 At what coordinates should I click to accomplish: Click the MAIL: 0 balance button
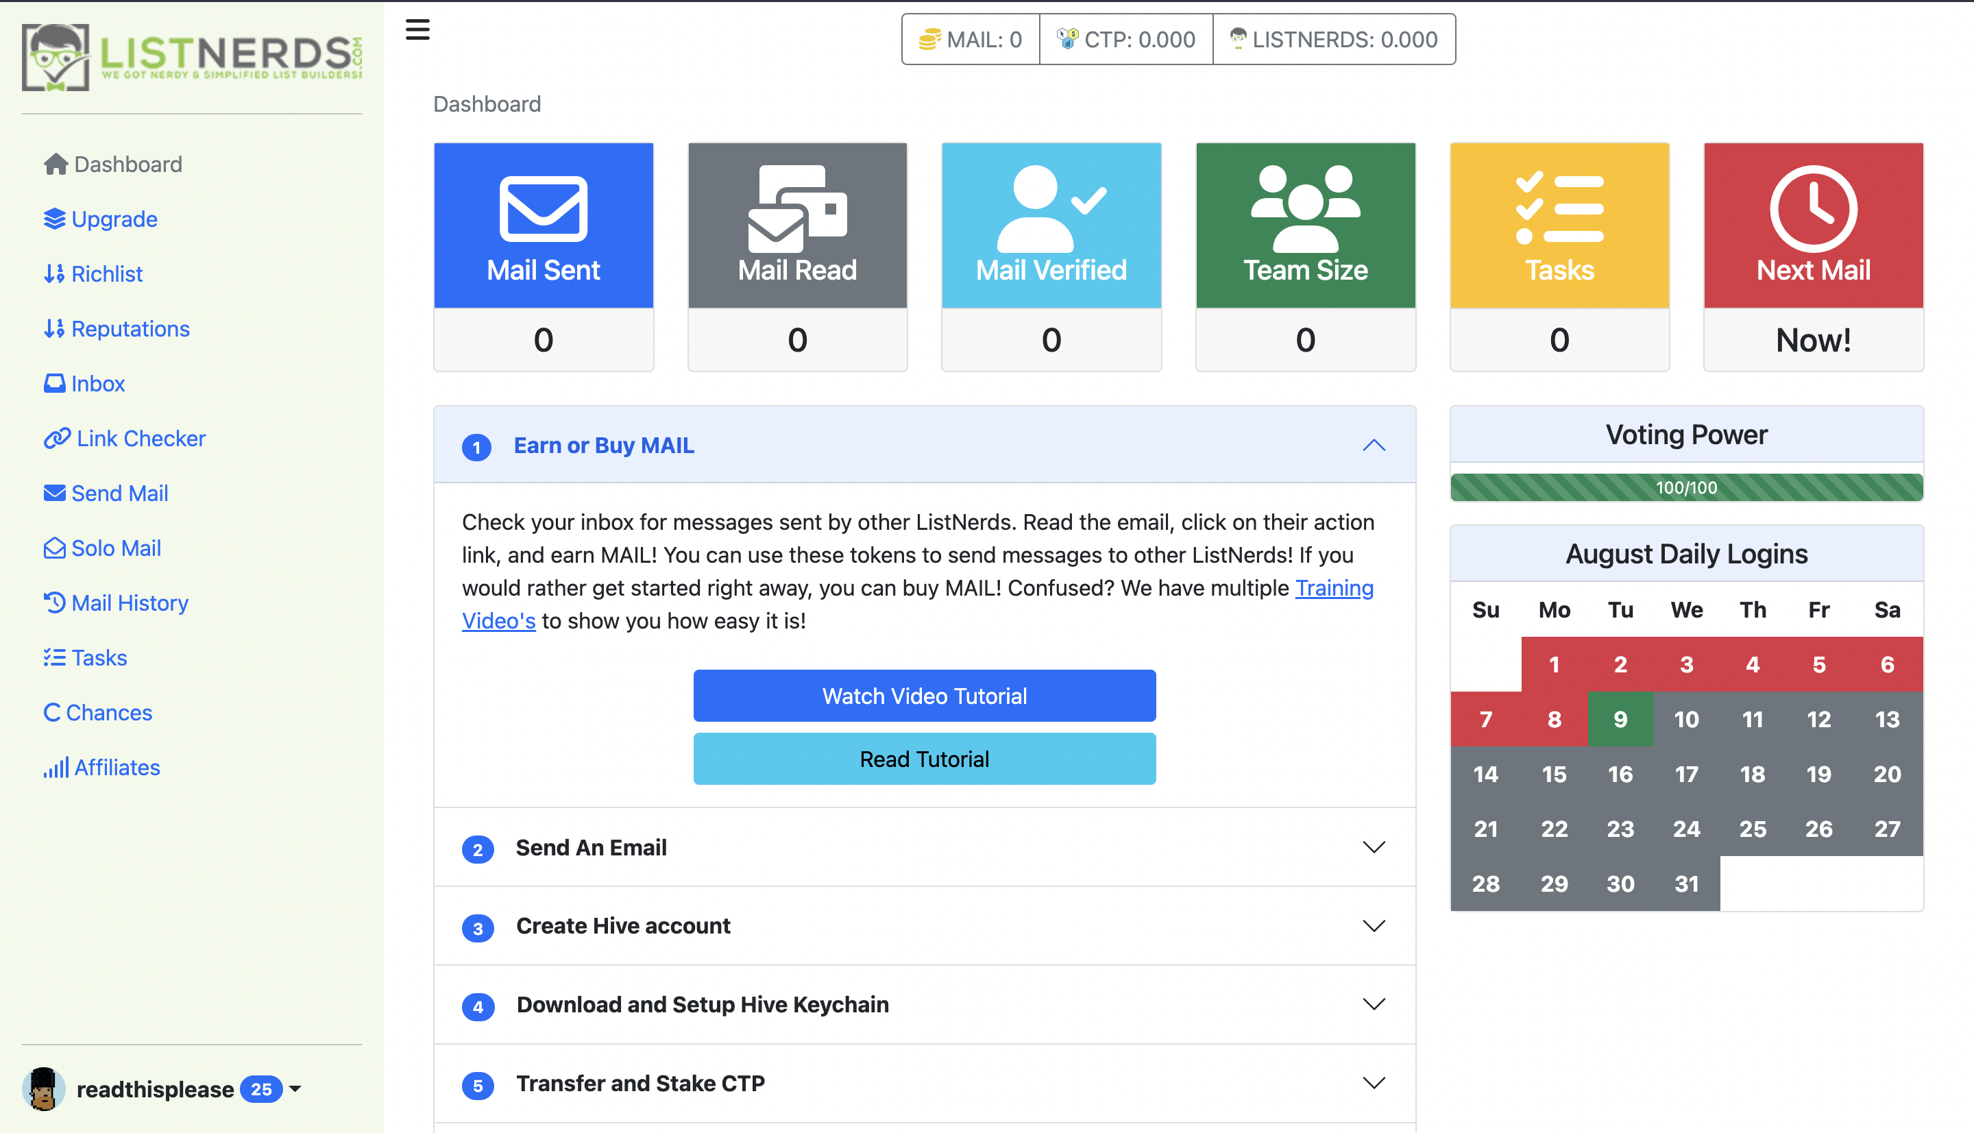tap(971, 39)
